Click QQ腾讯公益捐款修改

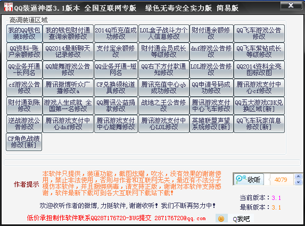click(116, 106)
